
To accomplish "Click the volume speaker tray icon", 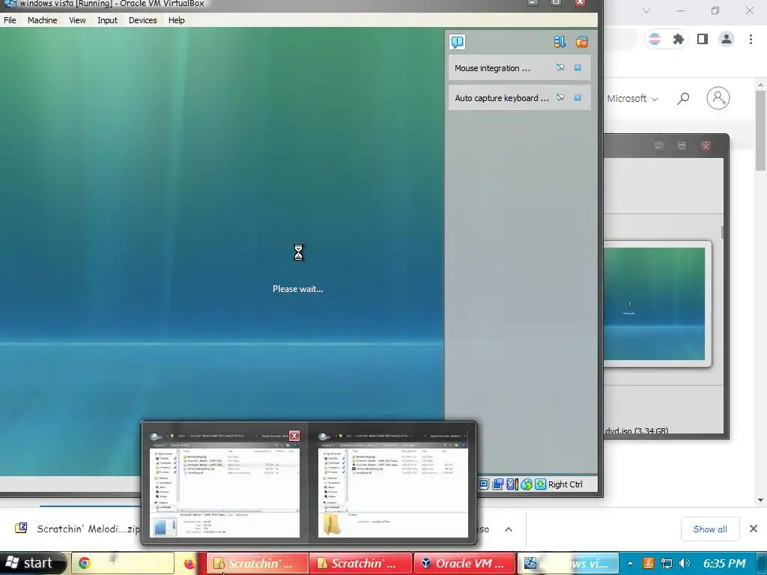I will click(x=685, y=563).
